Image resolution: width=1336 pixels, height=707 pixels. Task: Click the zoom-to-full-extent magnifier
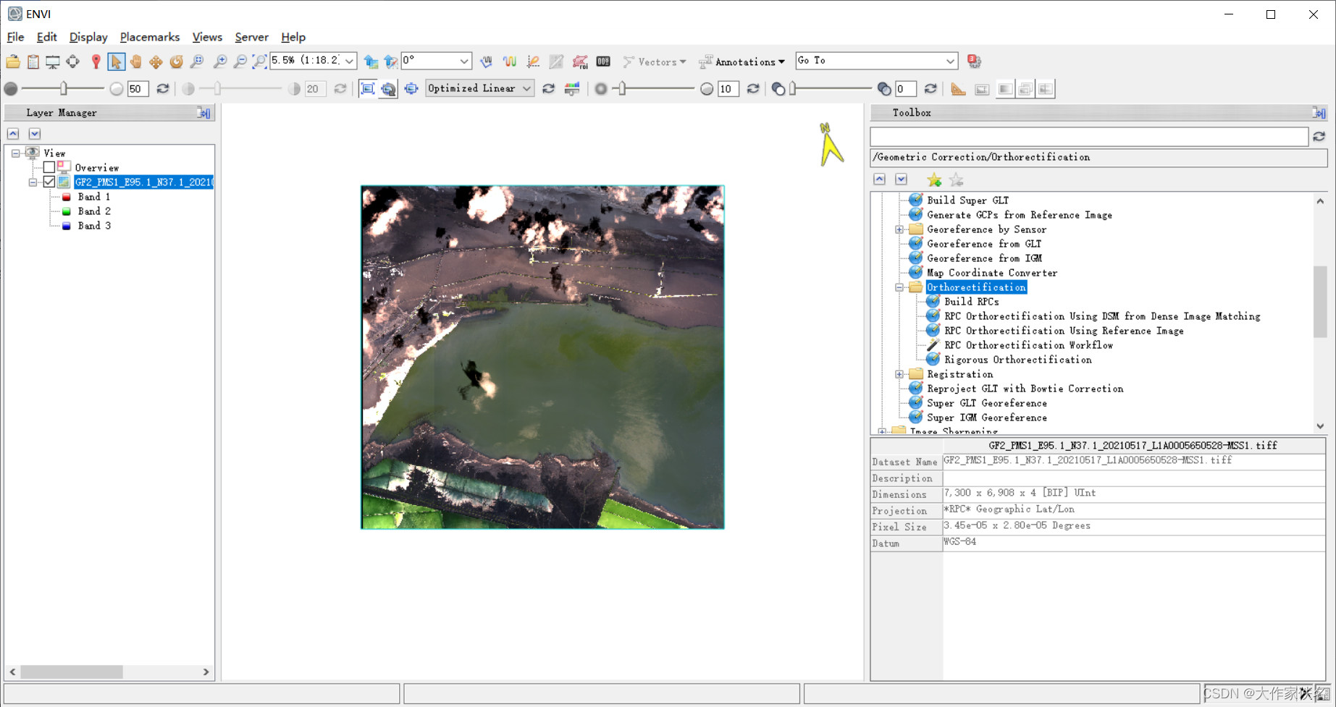click(259, 62)
